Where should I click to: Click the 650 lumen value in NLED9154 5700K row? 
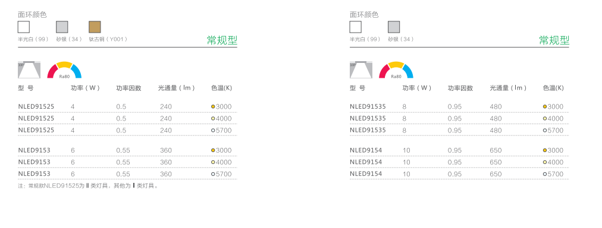coord(496,174)
